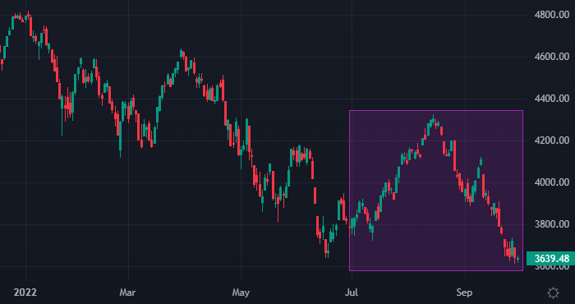Click the 4200.00 price axis label
The image size is (575, 304).
551,140
